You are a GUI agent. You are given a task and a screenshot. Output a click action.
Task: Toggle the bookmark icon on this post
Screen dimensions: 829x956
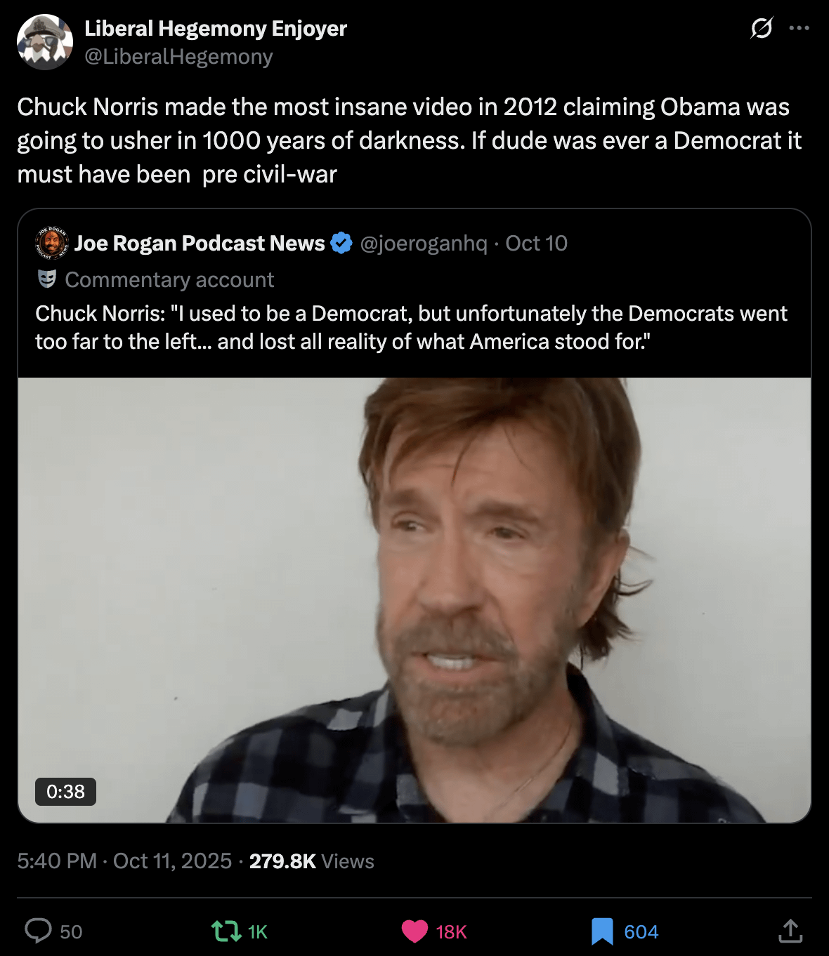tap(602, 931)
